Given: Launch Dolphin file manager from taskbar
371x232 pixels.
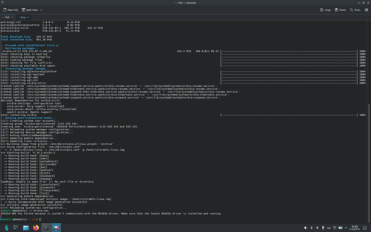Looking at the screenshot, I should click(x=26, y=228).
